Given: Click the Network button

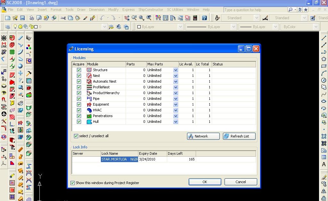Looking at the screenshot, I should tap(203, 136).
